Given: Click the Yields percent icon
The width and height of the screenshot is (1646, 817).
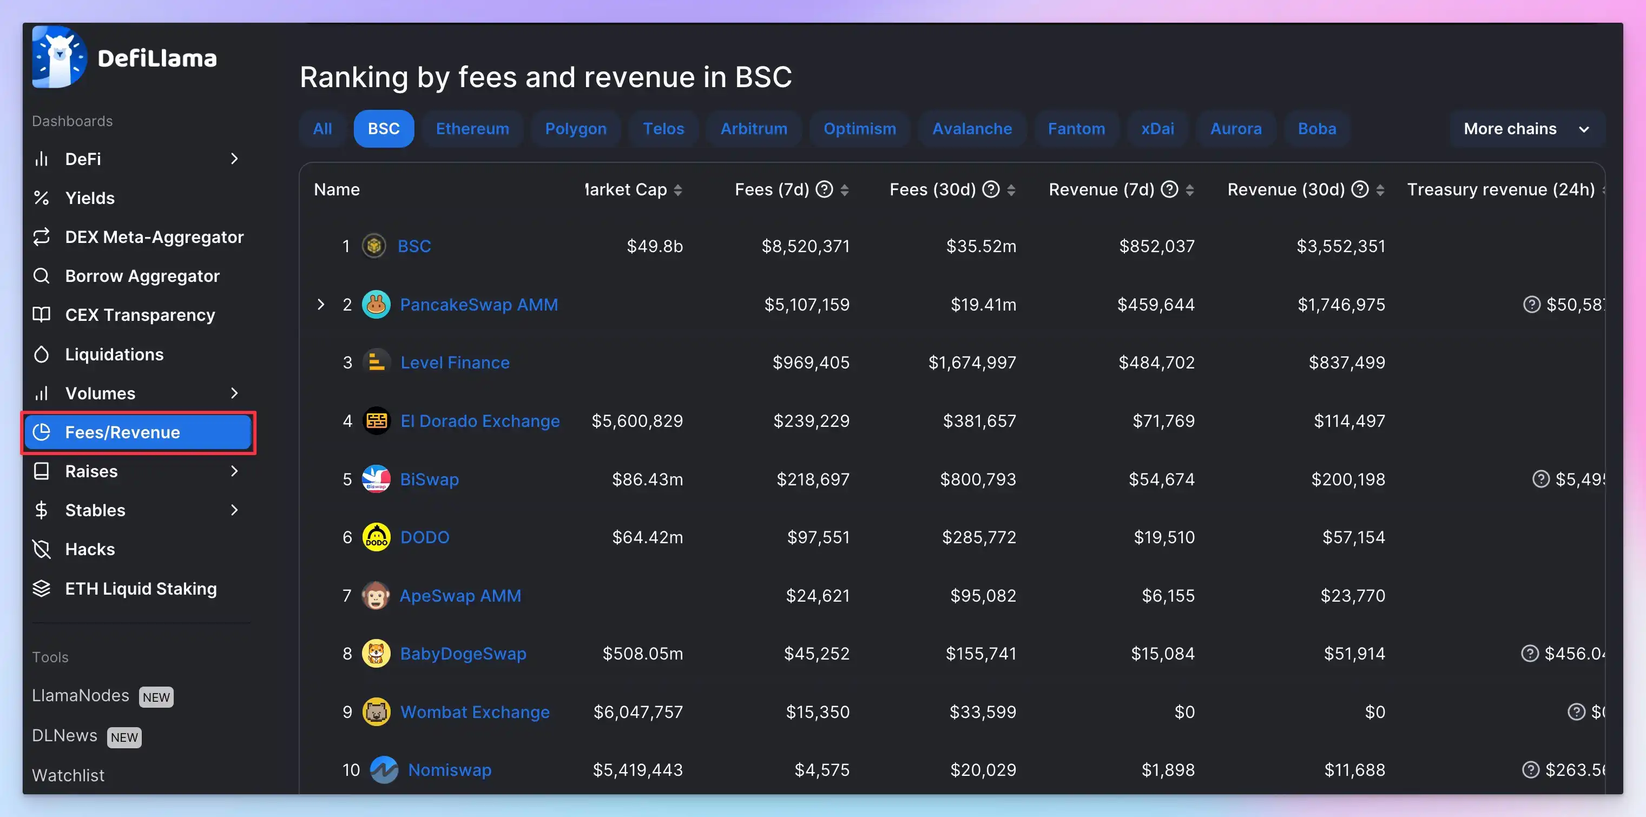Looking at the screenshot, I should coord(42,198).
